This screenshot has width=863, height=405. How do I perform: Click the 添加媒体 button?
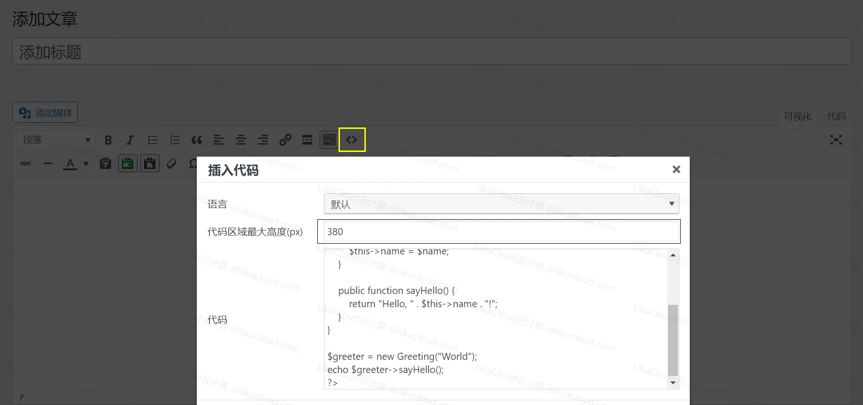pyautogui.click(x=45, y=113)
